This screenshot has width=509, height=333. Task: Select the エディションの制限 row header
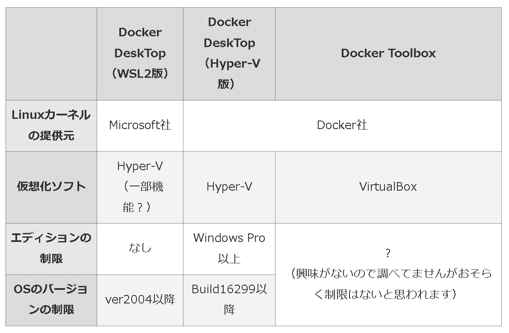point(51,249)
